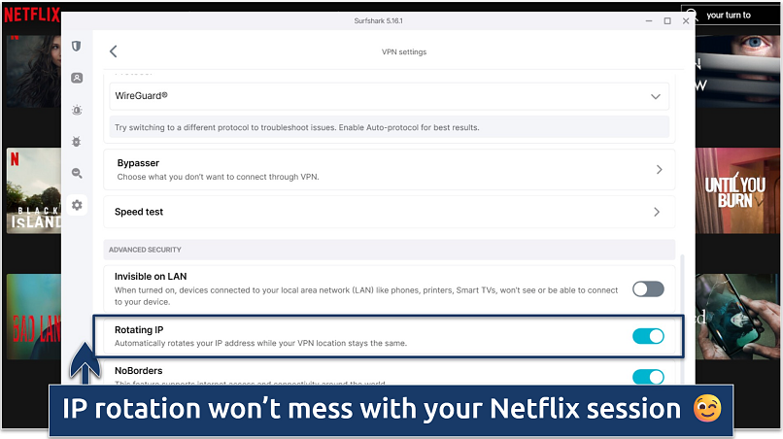
Task: Click the Until You Burn poster
Action: pos(737,192)
